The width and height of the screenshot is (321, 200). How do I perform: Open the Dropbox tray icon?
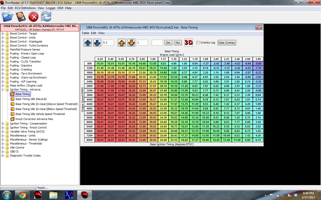pos(296,195)
